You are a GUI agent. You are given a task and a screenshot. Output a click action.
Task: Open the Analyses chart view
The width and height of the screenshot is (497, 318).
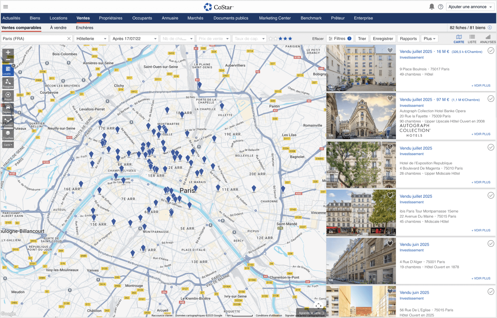tap(488, 39)
